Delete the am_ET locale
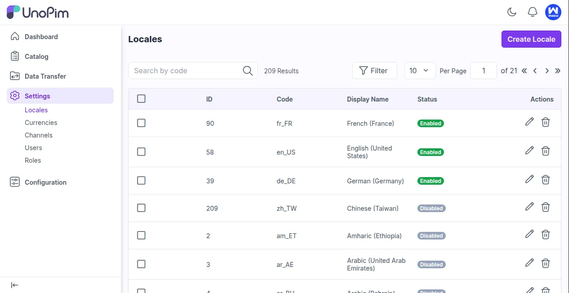Screen dimensions: 569x293 tap(546, 234)
